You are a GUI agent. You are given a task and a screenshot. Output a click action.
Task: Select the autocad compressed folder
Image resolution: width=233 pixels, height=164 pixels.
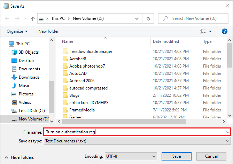88,88
